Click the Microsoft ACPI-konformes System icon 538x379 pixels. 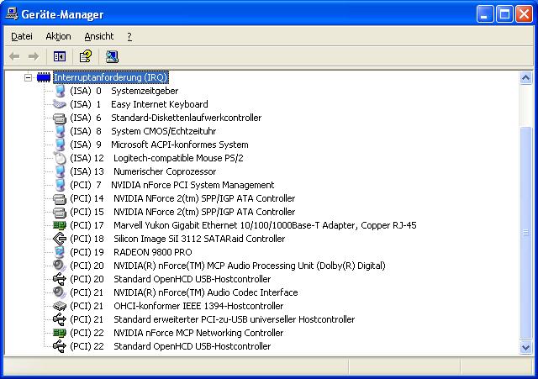[60, 145]
